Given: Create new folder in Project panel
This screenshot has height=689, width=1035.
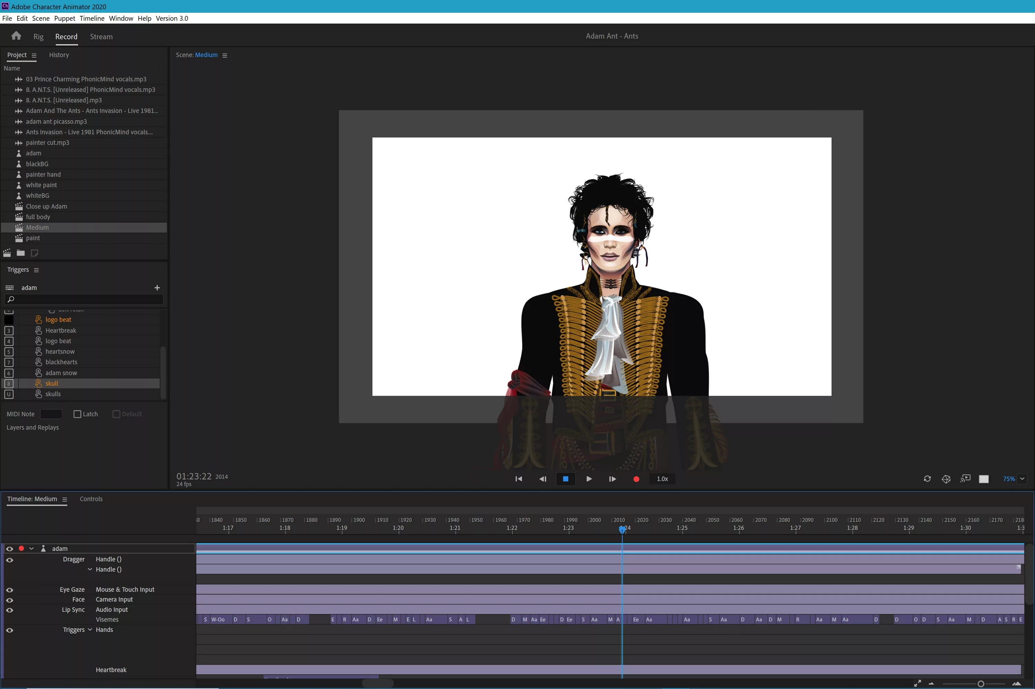Looking at the screenshot, I should tap(21, 253).
